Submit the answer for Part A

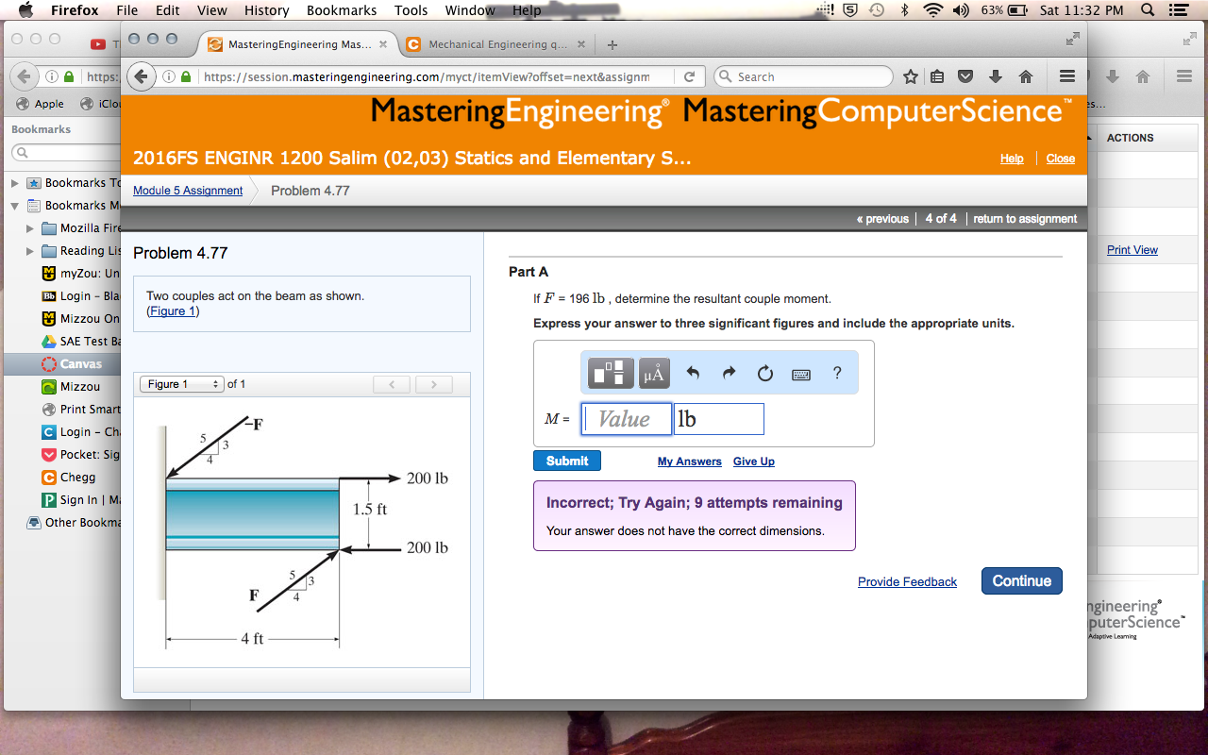pos(566,461)
